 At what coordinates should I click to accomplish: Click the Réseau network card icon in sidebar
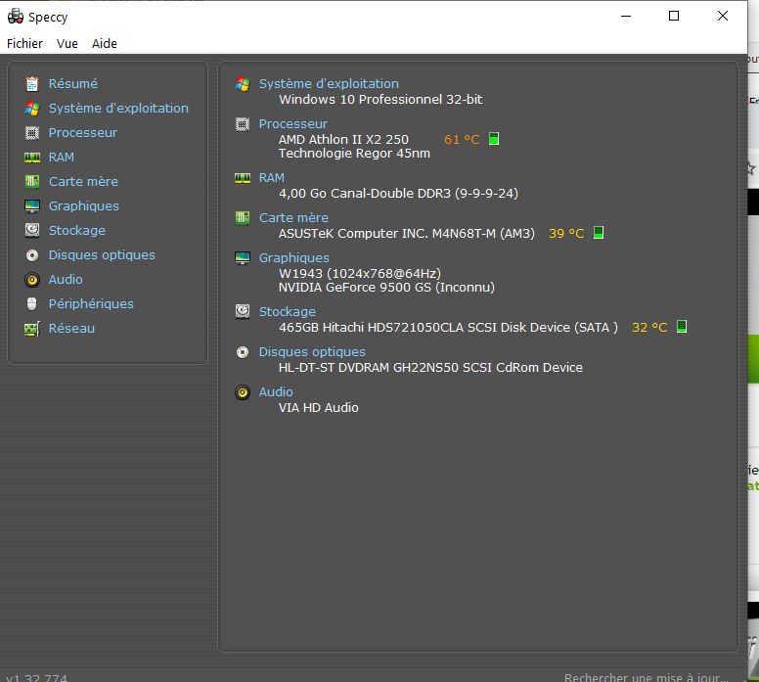point(32,329)
